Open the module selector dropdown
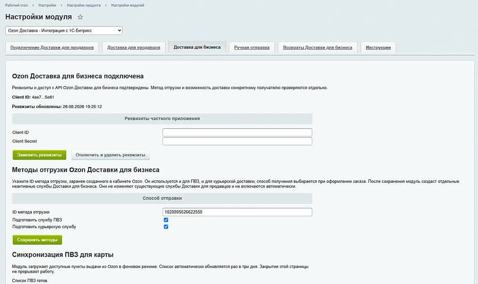478x284 pixels. 64,30
